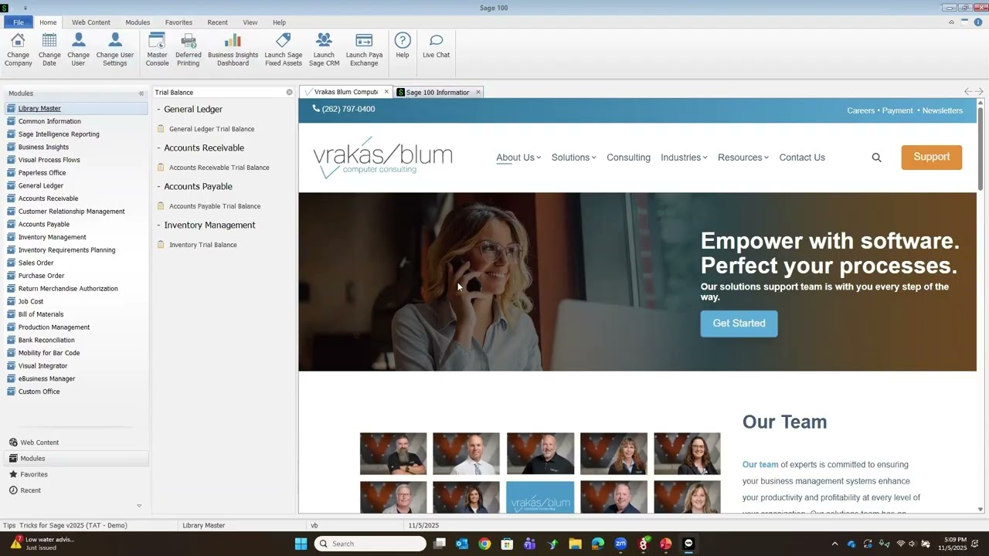
Task: Collapse the Accounts Payable search group
Action: tap(158, 187)
